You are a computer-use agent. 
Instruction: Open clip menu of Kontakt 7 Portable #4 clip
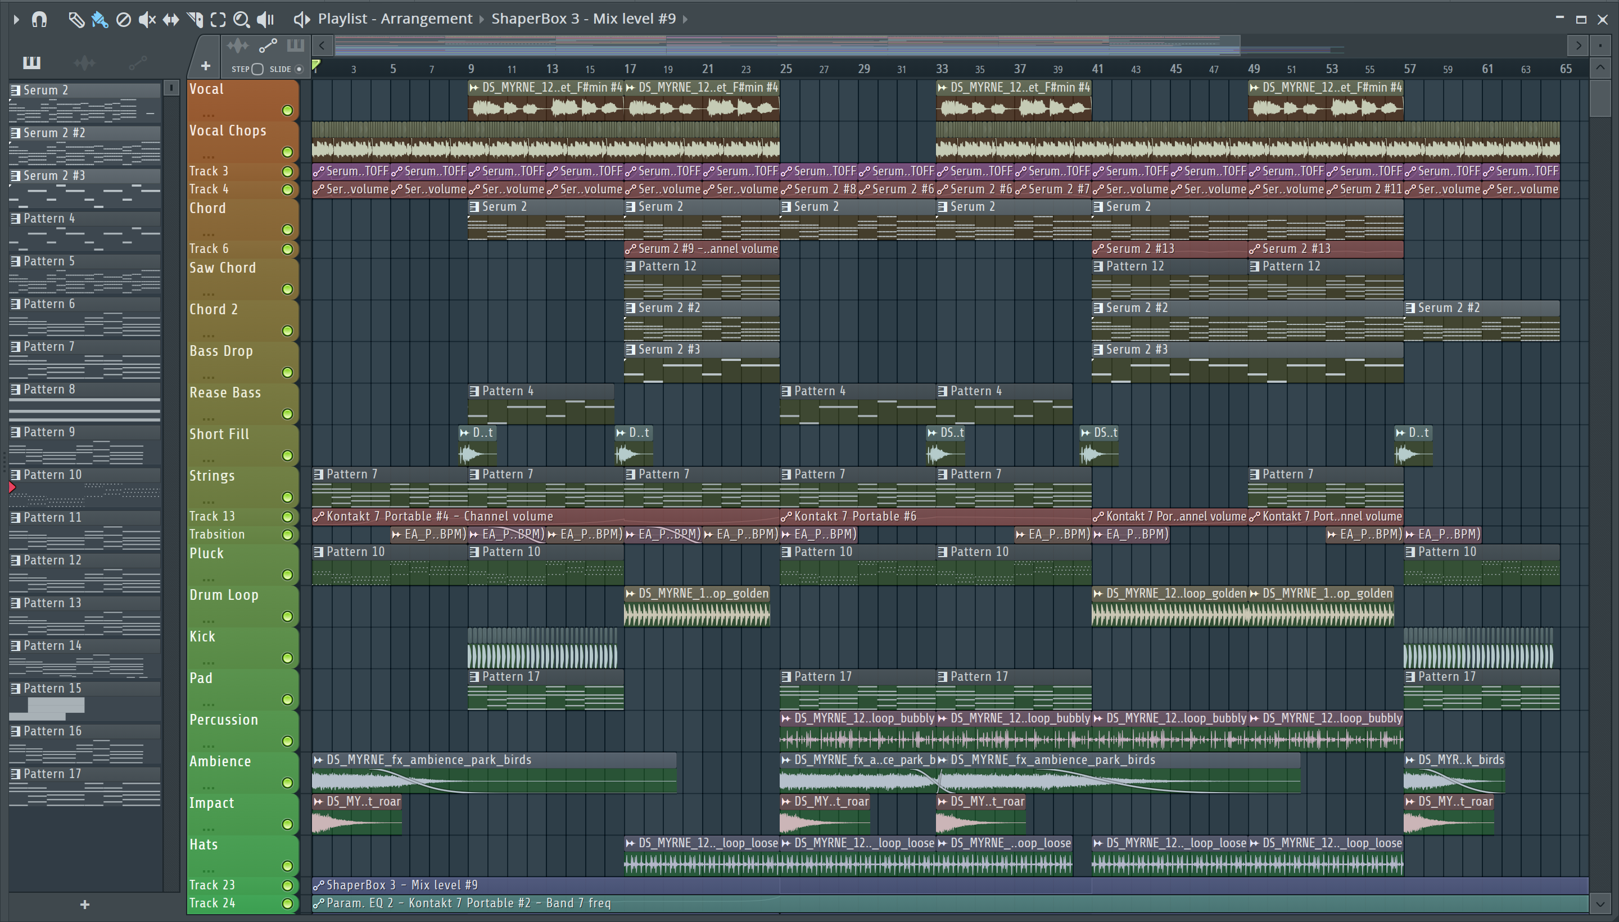pyautogui.click(x=319, y=517)
